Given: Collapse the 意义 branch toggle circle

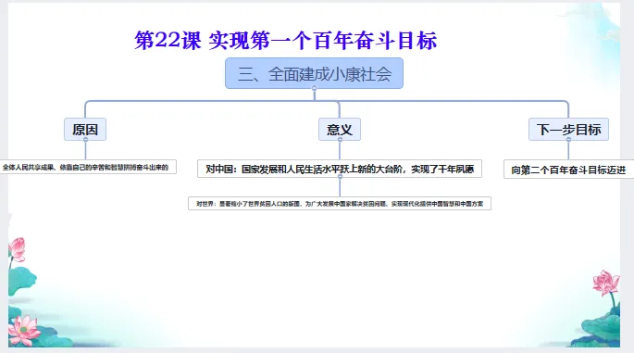Looking at the screenshot, I should pos(340,140).
